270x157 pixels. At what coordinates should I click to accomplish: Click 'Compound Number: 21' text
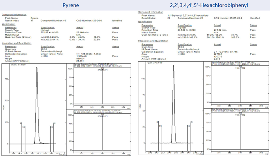(x=190, y=18)
